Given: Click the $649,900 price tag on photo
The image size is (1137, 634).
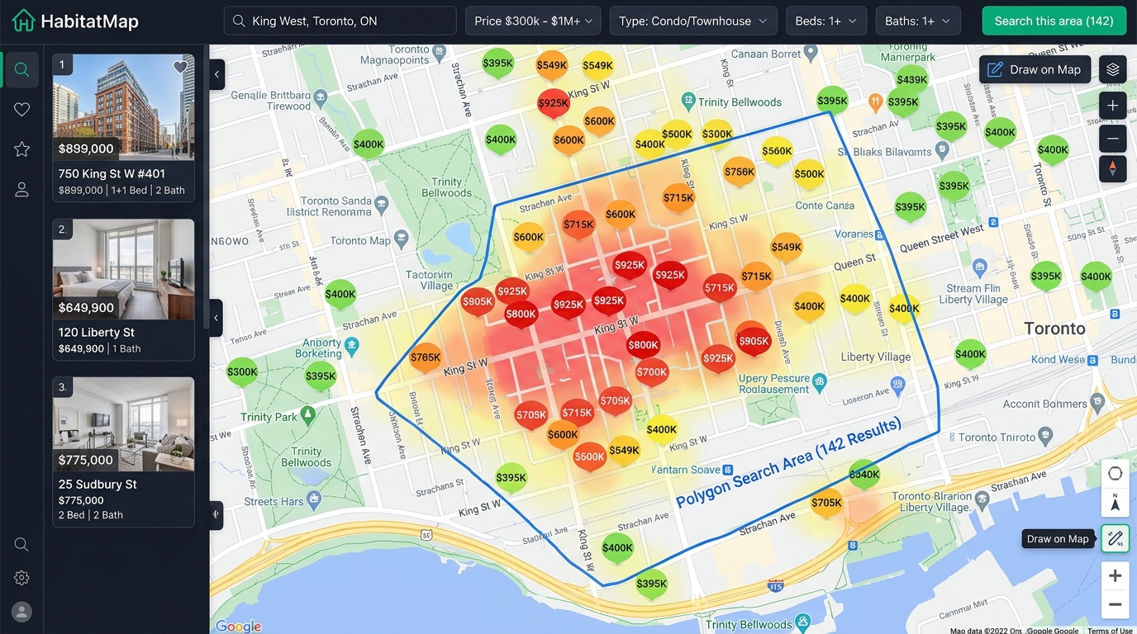Looking at the screenshot, I should point(86,307).
